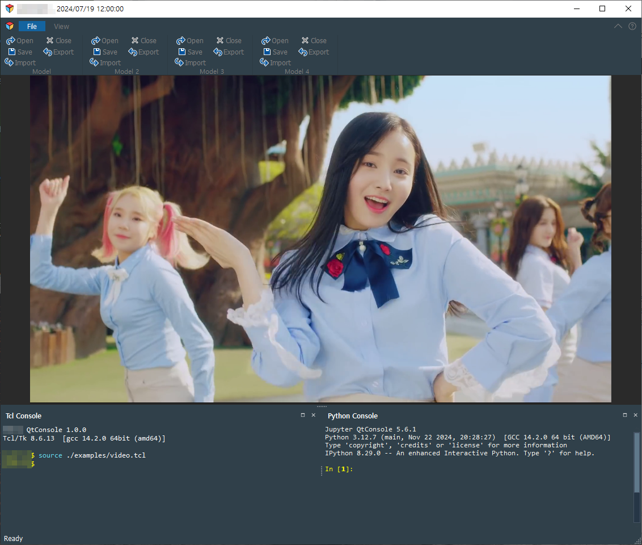Save Model 4

click(276, 52)
